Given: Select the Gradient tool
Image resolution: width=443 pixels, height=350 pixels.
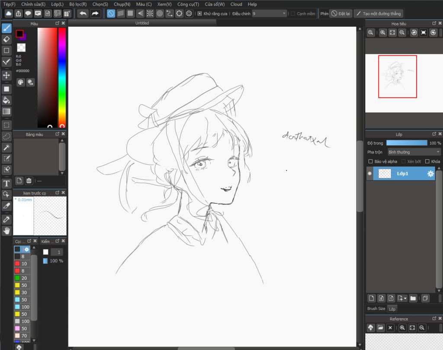Looking at the screenshot, I should pos(6,111).
